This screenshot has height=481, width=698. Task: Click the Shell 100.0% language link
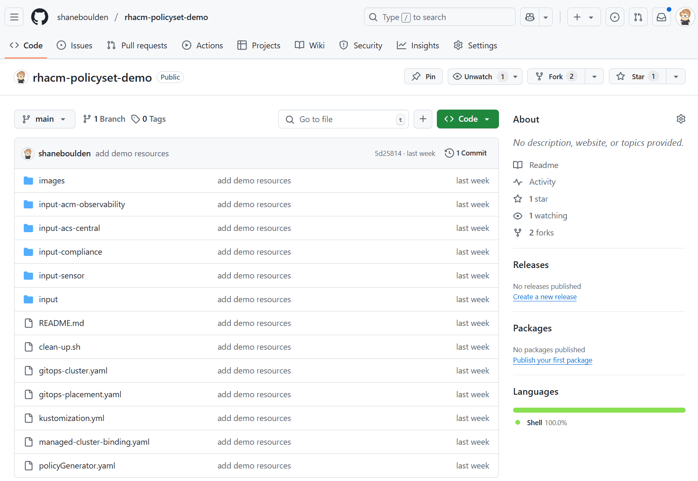[x=541, y=423]
